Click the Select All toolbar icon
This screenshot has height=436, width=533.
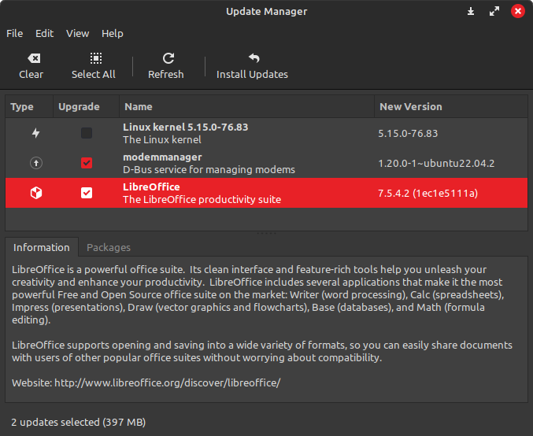click(96, 58)
